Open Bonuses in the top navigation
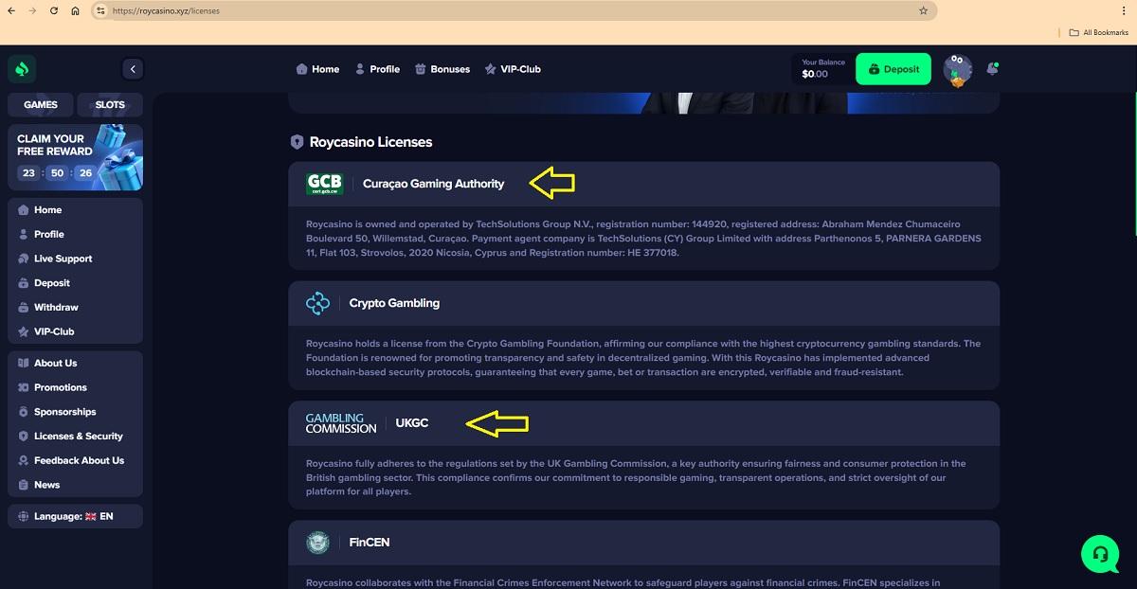This screenshot has height=589, width=1137. 442,69
